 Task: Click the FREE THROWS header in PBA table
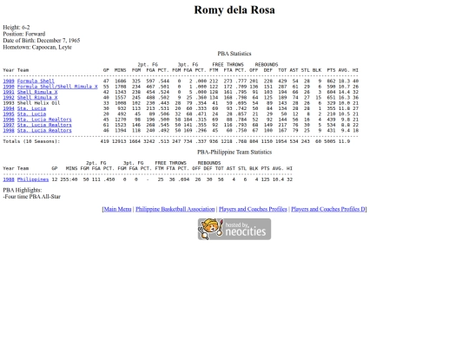(x=228, y=64)
